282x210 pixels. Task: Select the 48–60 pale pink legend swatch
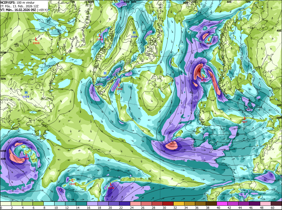tap(265, 204)
